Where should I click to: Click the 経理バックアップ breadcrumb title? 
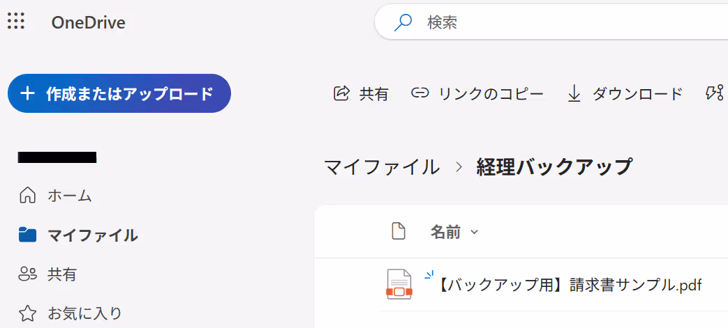point(554,166)
